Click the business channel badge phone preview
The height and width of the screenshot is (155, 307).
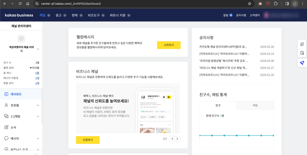155,111
